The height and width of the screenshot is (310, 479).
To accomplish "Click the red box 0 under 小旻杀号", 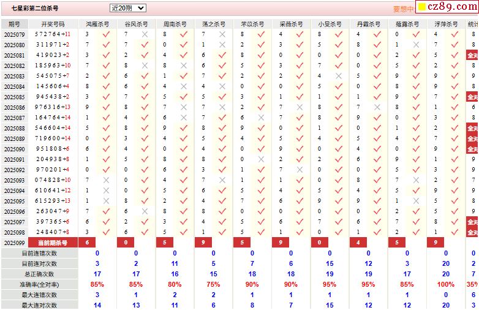I will pos(320,243).
